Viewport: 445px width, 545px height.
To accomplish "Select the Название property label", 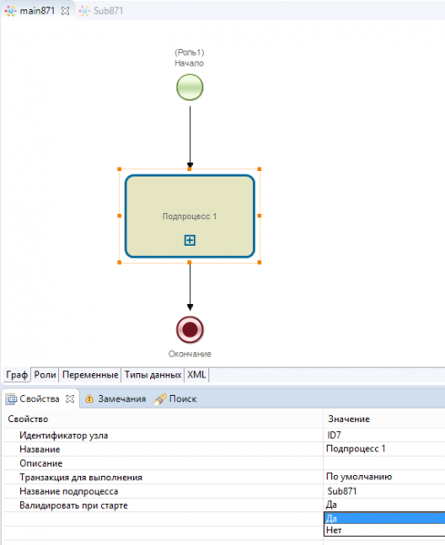I will click(x=40, y=449).
